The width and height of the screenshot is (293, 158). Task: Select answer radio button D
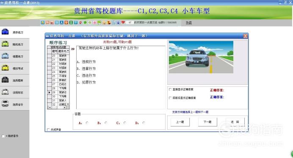pyautogui.click(x=144, y=123)
